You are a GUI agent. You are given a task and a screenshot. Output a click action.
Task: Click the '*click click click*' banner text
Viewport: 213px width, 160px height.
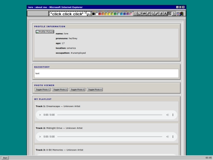67,14
